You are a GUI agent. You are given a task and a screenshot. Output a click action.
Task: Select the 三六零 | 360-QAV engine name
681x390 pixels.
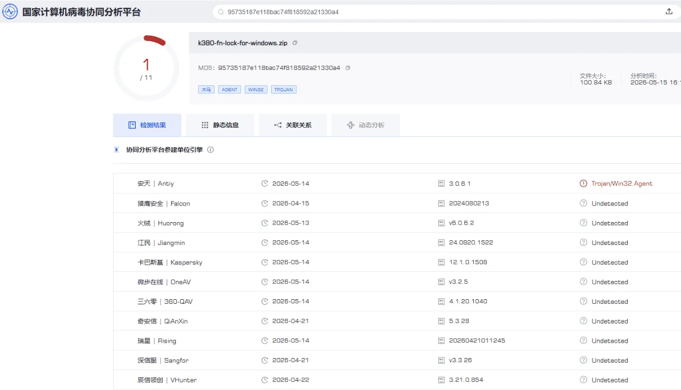[165, 301]
